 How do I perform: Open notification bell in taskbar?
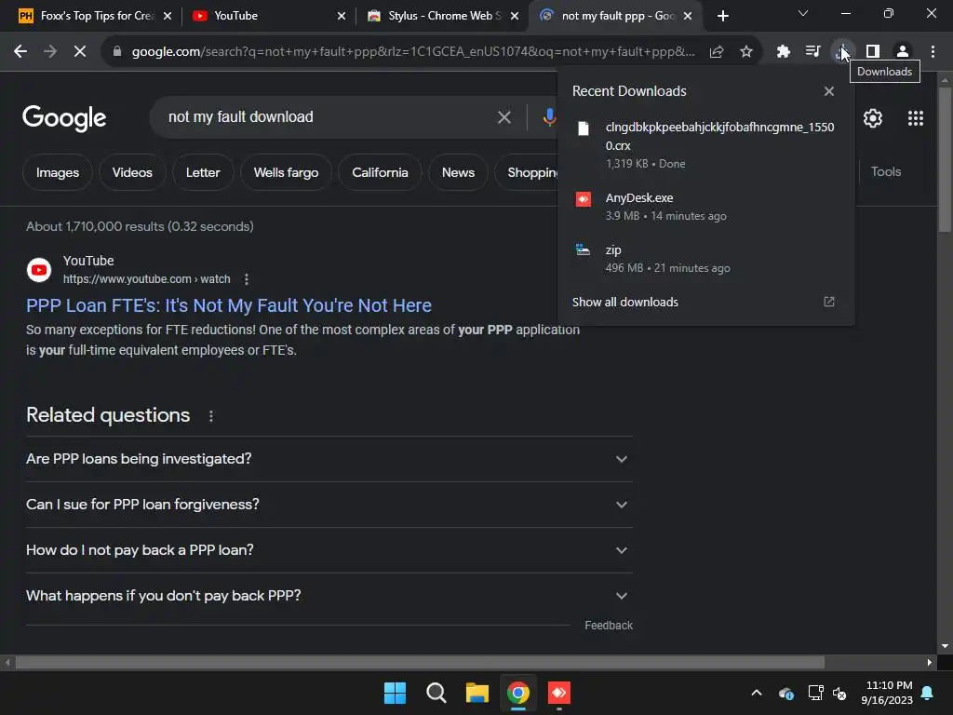pyautogui.click(x=928, y=693)
